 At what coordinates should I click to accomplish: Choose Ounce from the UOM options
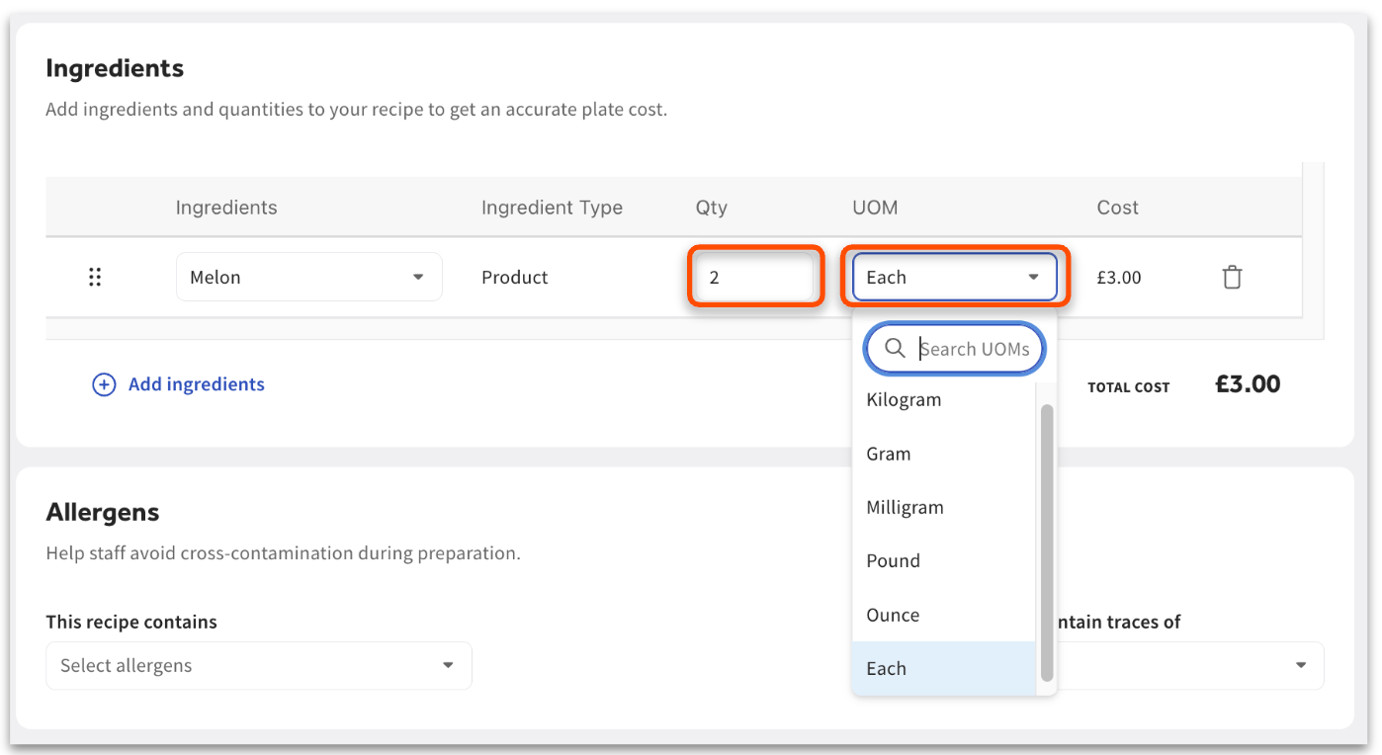[x=893, y=616]
